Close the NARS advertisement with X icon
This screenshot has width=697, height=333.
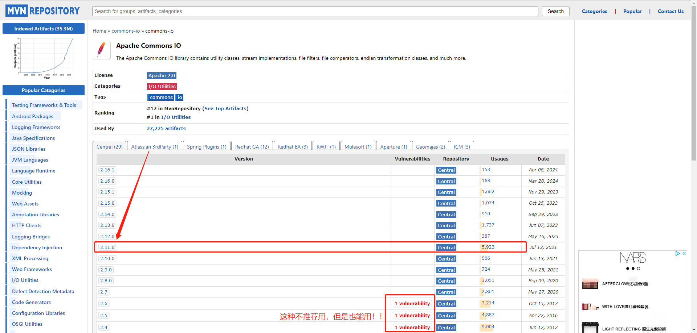(x=684, y=254)
